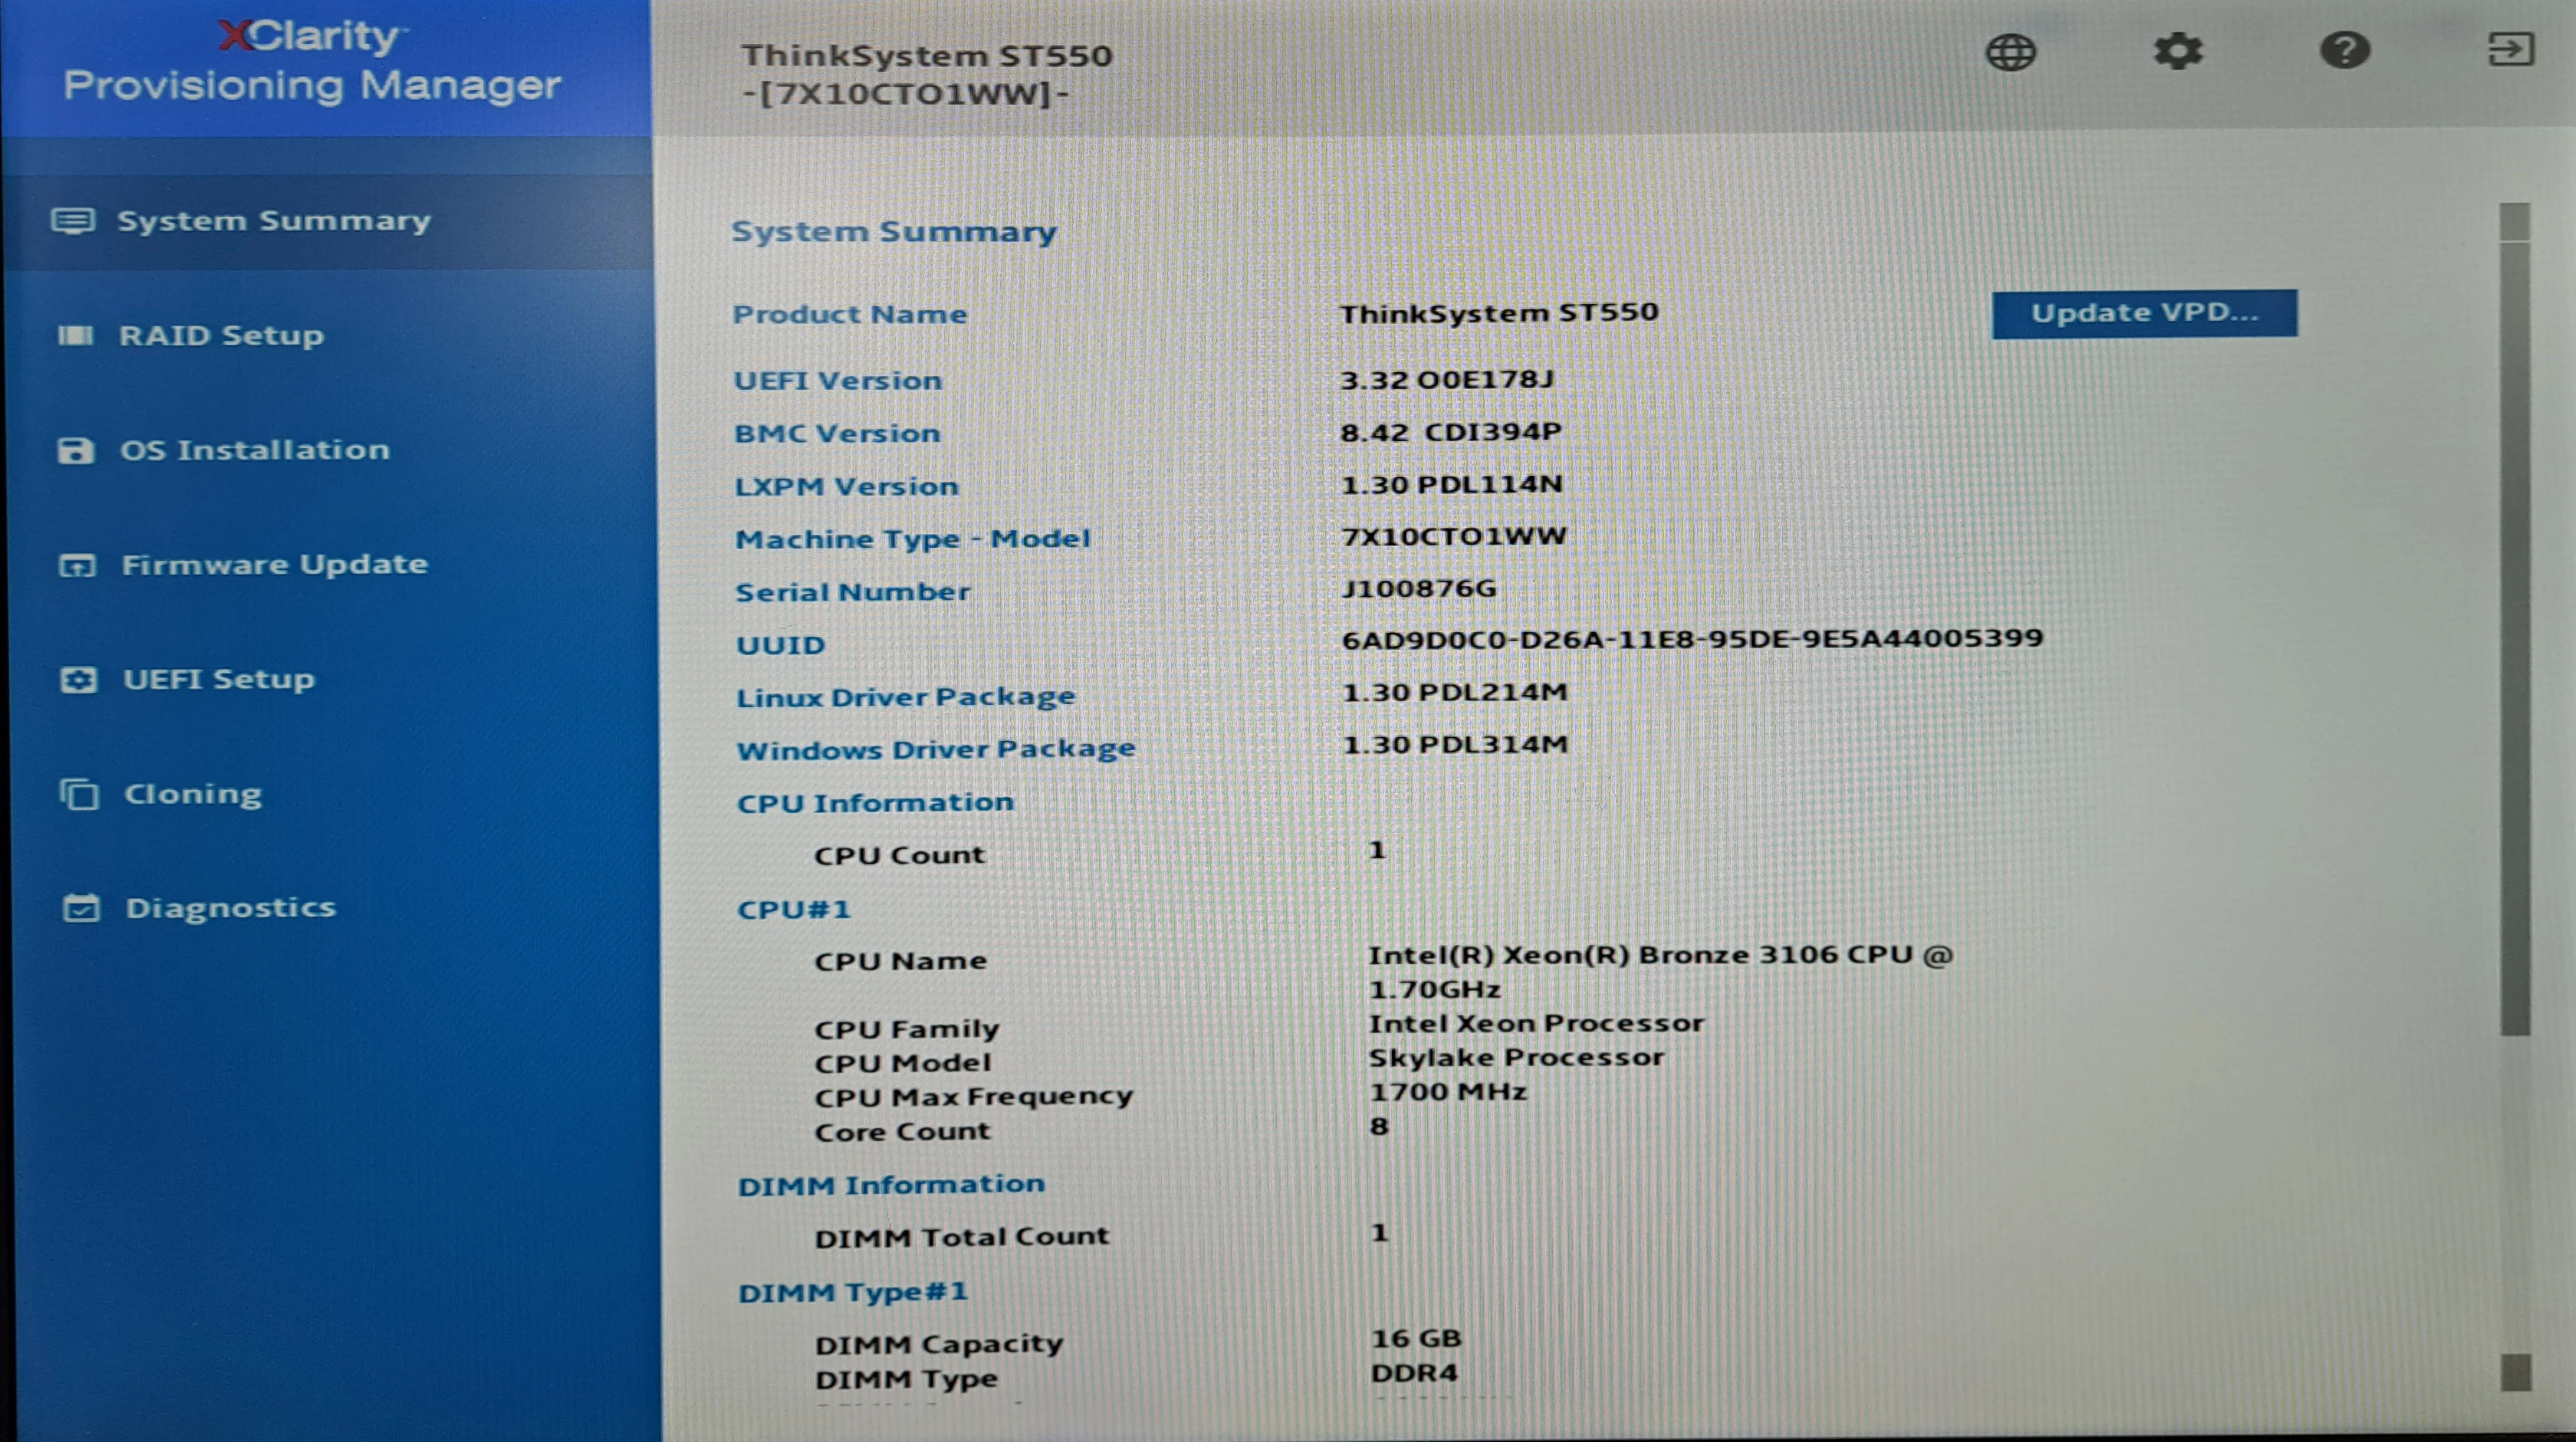This screenshot has height=1442, width=2576.
Task: Open the Diagnostics menu item
Action: click(x=231, y=909)
